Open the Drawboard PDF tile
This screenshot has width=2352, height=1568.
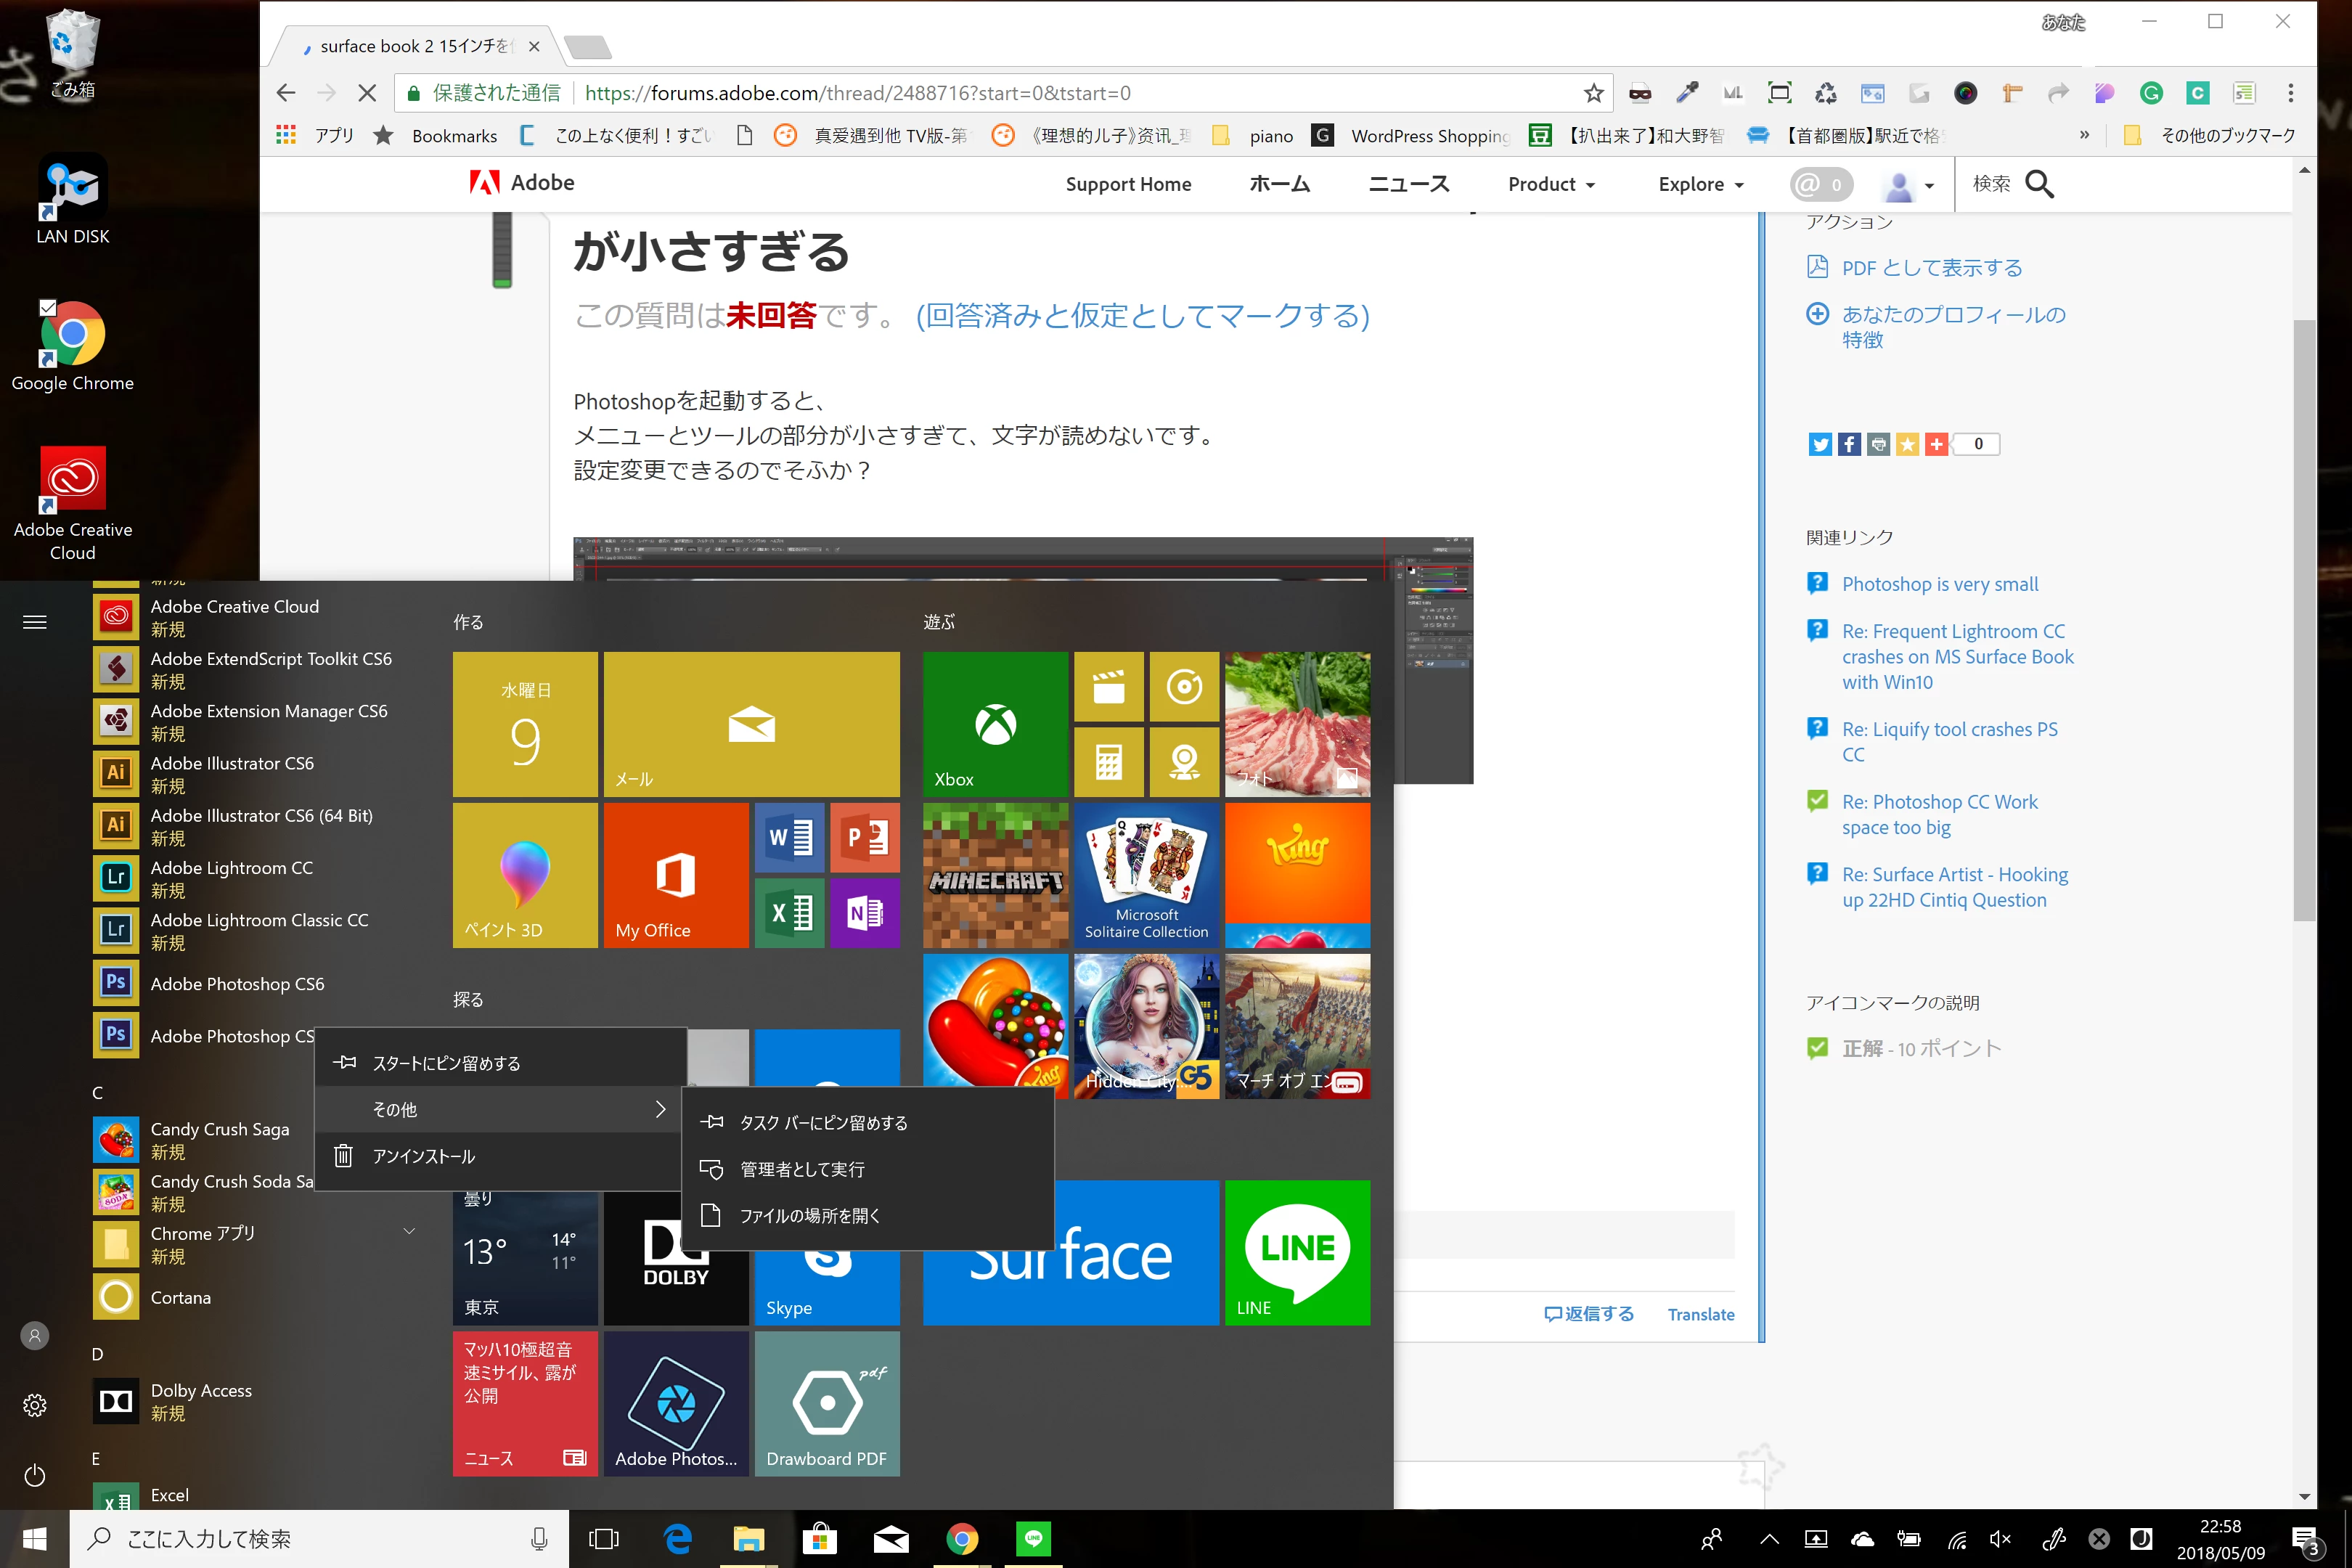coord(826,1402)
